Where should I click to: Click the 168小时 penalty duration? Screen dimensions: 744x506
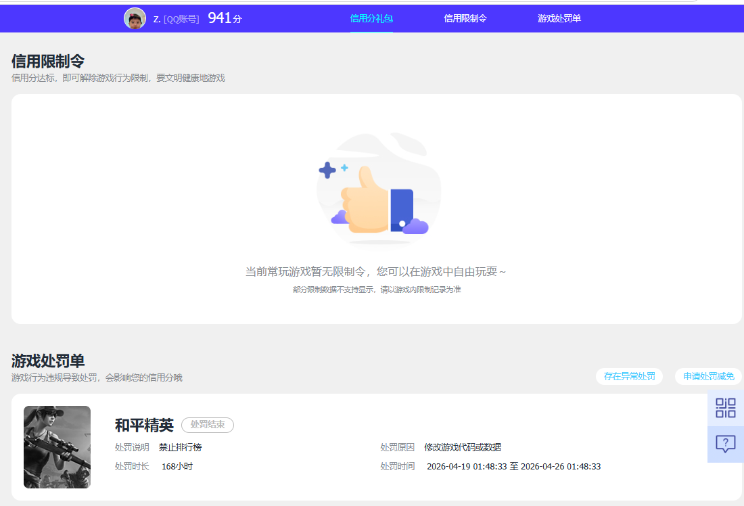click(177, 467)
